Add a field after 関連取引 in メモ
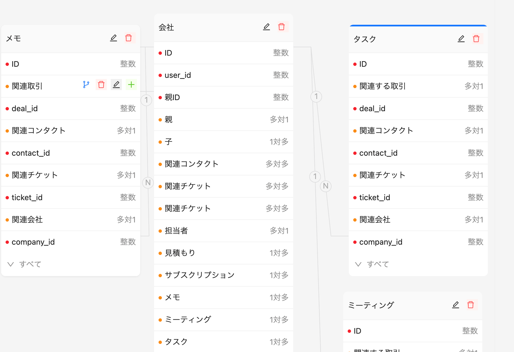514x352 pixels. point(131,85)
